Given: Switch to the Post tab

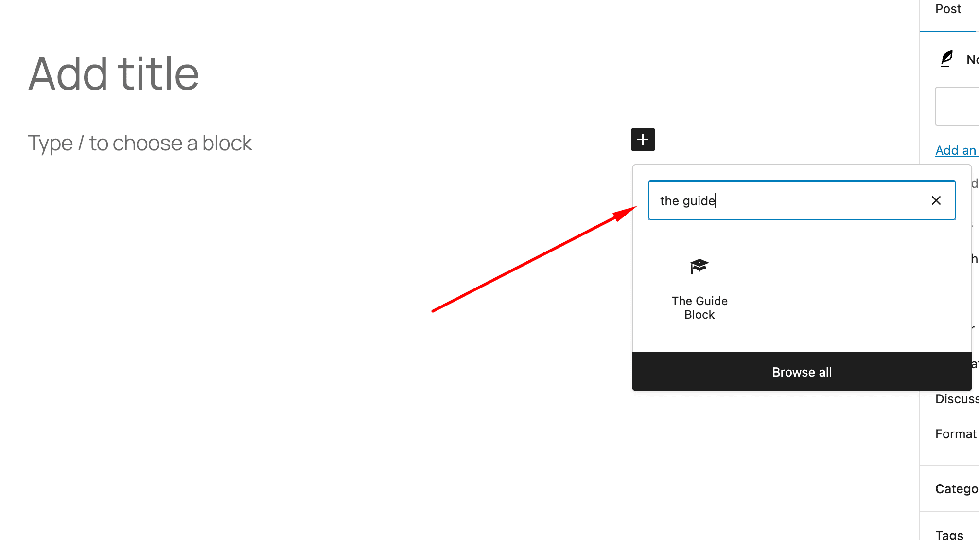Looking at the screenshot, I should (948, 9).
